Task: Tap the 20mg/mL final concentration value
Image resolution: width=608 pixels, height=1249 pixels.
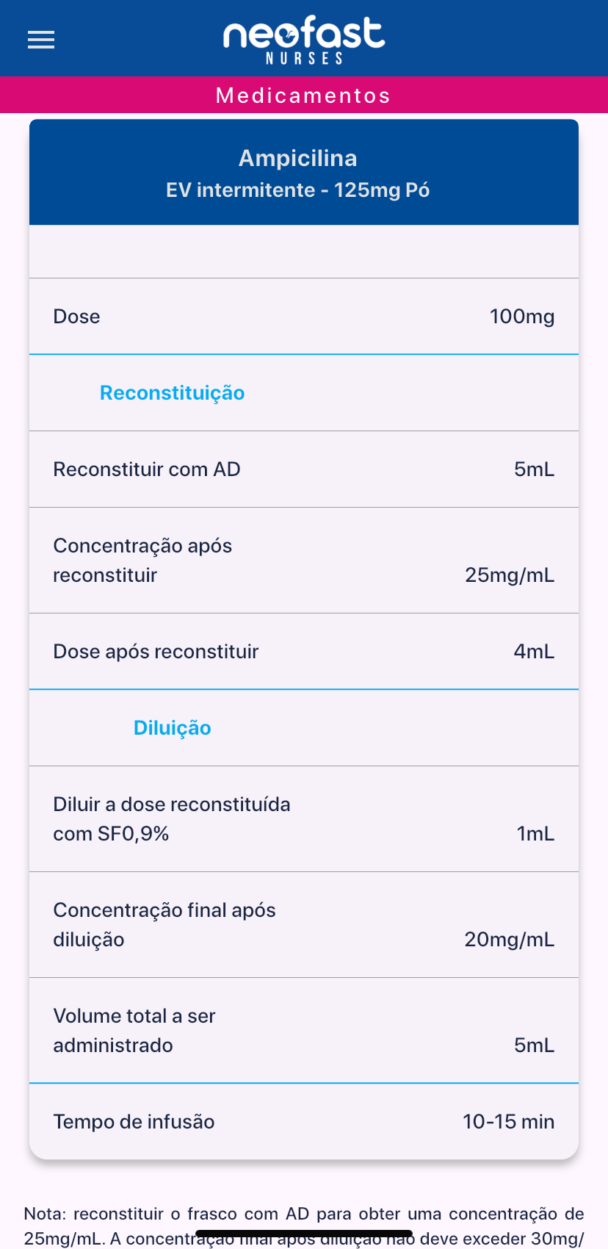Action: point(510,940)
